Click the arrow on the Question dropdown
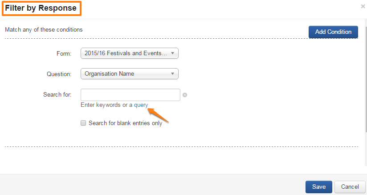Viewport: 367px width, 195px height. coord(173,74)
